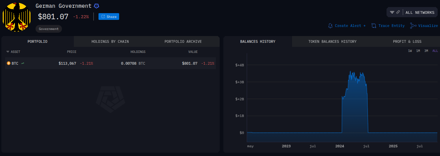
Task: Click the blue Share button
Action: [x=109, y=17]
